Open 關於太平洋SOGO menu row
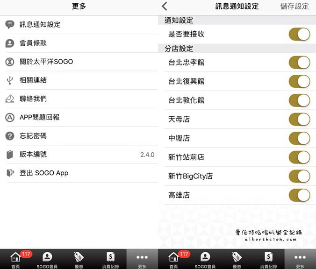316x269 pixels. pos(79,62)
